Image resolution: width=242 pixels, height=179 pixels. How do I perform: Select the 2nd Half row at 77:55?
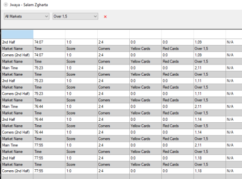click(x=121, y=158)
